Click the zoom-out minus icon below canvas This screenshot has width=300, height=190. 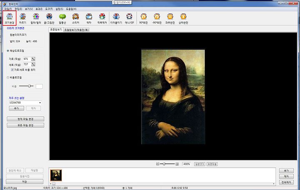coord(157,164)
